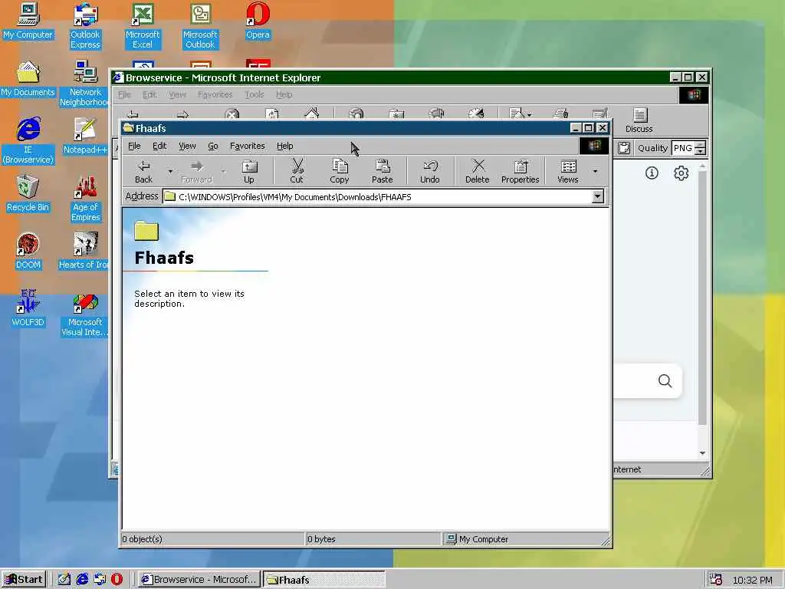Click the '0 bytes' status bar text

tap(321, 539)
